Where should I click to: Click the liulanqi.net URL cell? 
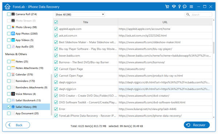[x=165, y=109]
